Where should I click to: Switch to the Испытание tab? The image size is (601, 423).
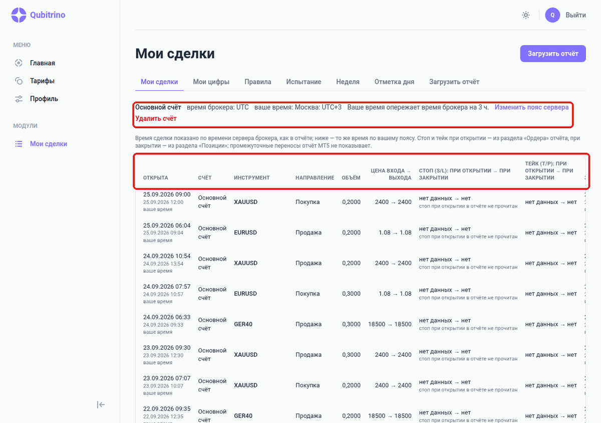(304, 82)
